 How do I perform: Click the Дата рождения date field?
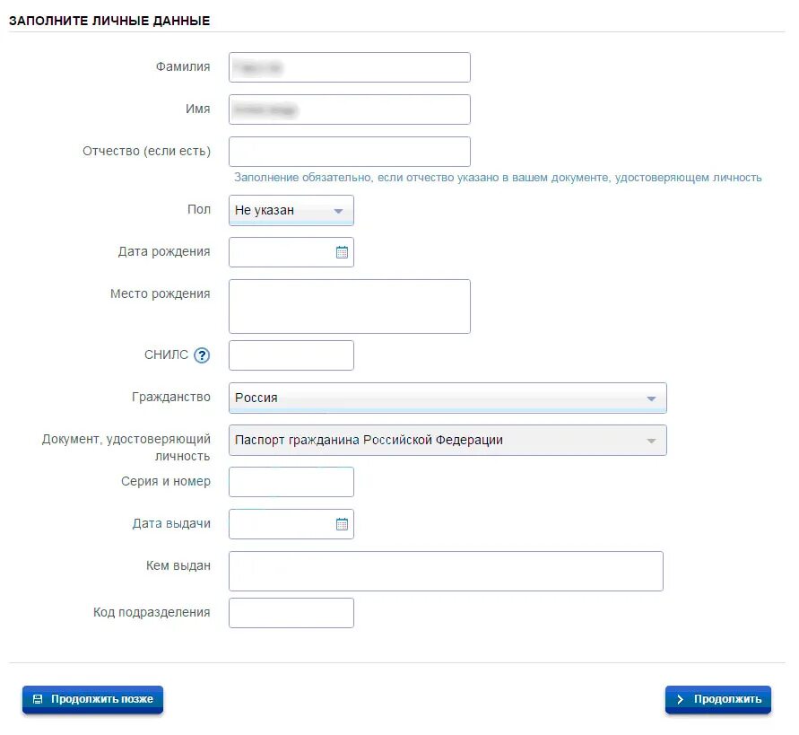pos(291,252)
